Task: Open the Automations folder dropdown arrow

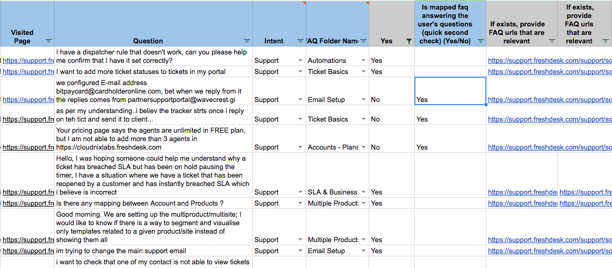Action: [363, 61]
